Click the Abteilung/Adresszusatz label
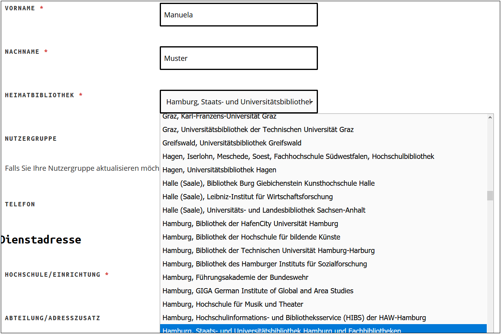The width and height of the screenshot is (501, 334). point(53,318)
